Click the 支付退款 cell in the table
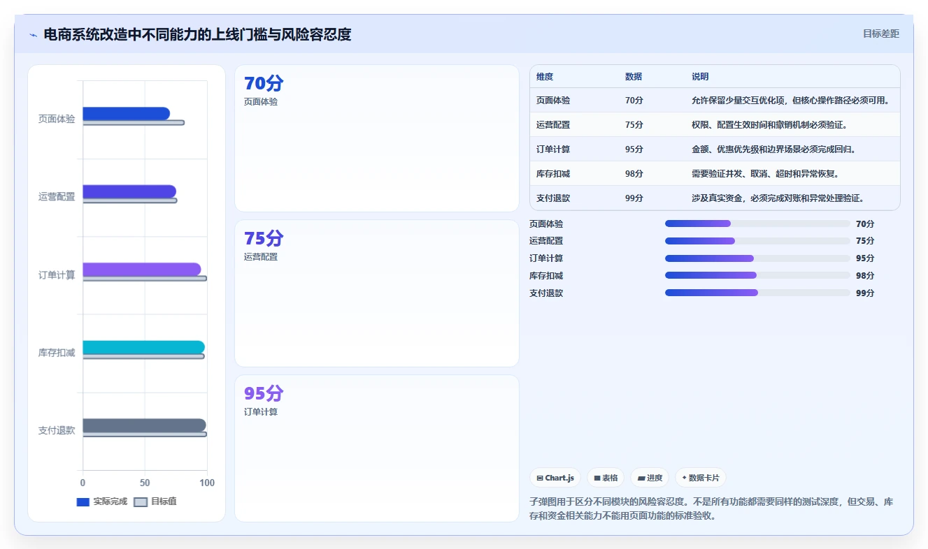 click(x=553, y=198)
